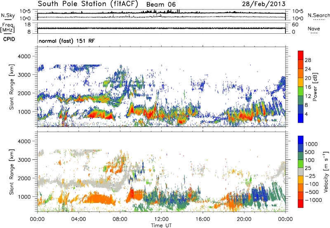Image resolution: width=330 pixels, height=228 pixels.
Task: Click the '12:00' time axis label
Action: [161, 219]
